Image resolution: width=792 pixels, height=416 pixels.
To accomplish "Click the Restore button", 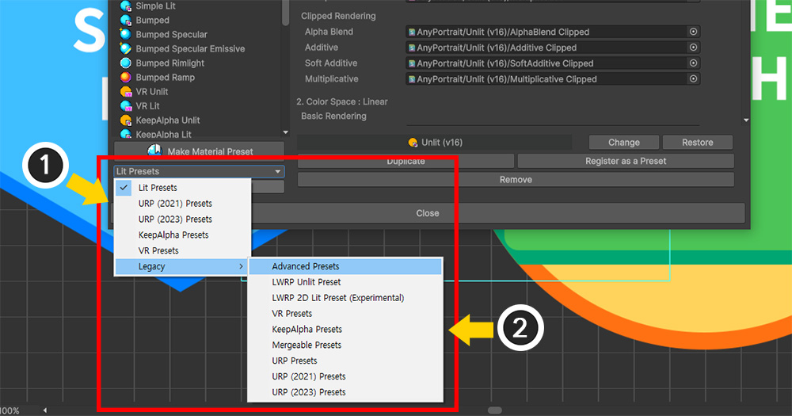I will 697,143.
